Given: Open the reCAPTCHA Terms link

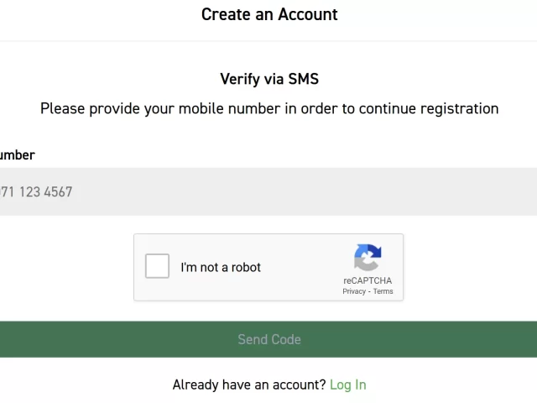Looking at the screenshot, I should (x=383, y=291).
